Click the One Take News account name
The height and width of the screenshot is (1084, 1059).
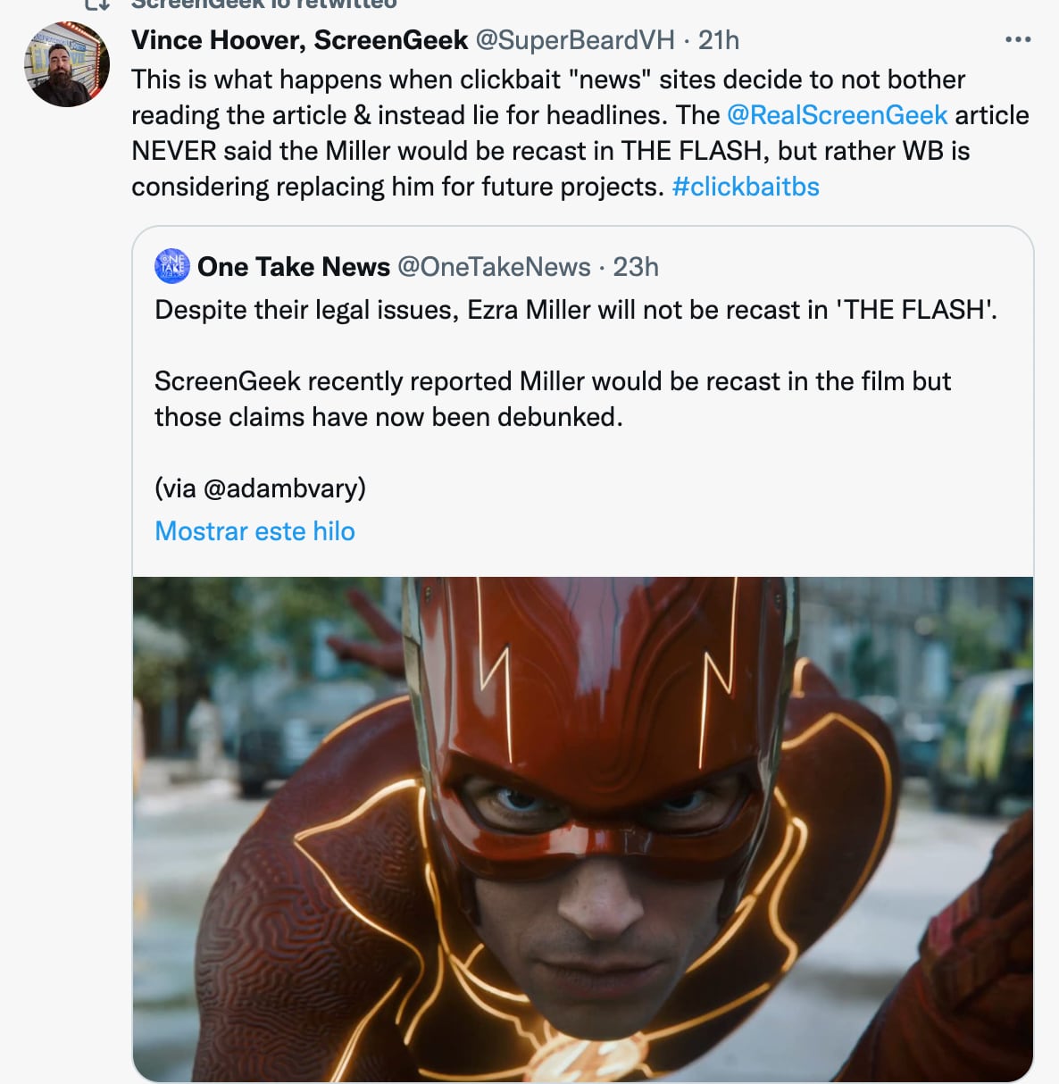[294, 267]
